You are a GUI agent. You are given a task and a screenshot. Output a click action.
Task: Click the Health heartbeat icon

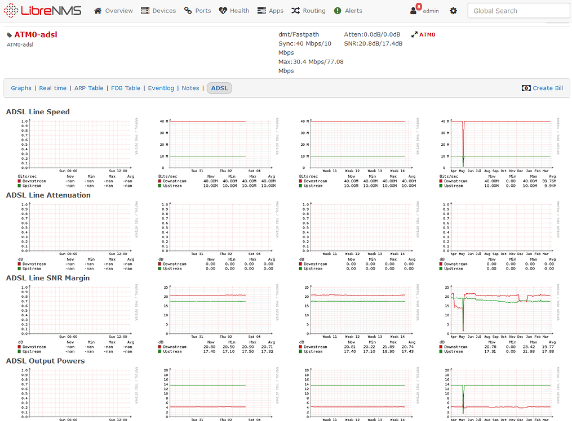coord(223,11)
